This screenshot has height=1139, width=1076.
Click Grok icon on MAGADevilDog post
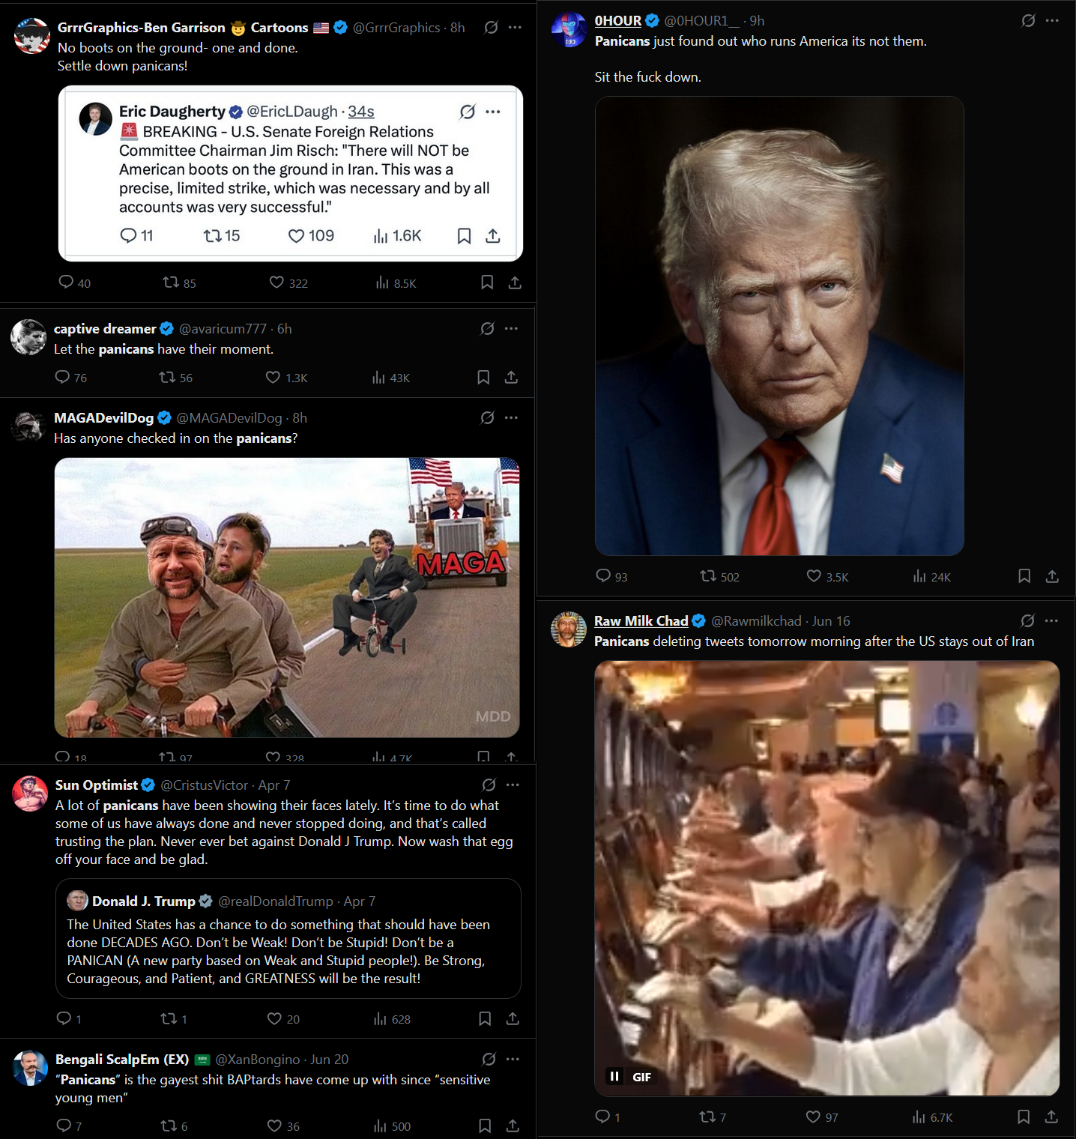[x=487, y=417]
